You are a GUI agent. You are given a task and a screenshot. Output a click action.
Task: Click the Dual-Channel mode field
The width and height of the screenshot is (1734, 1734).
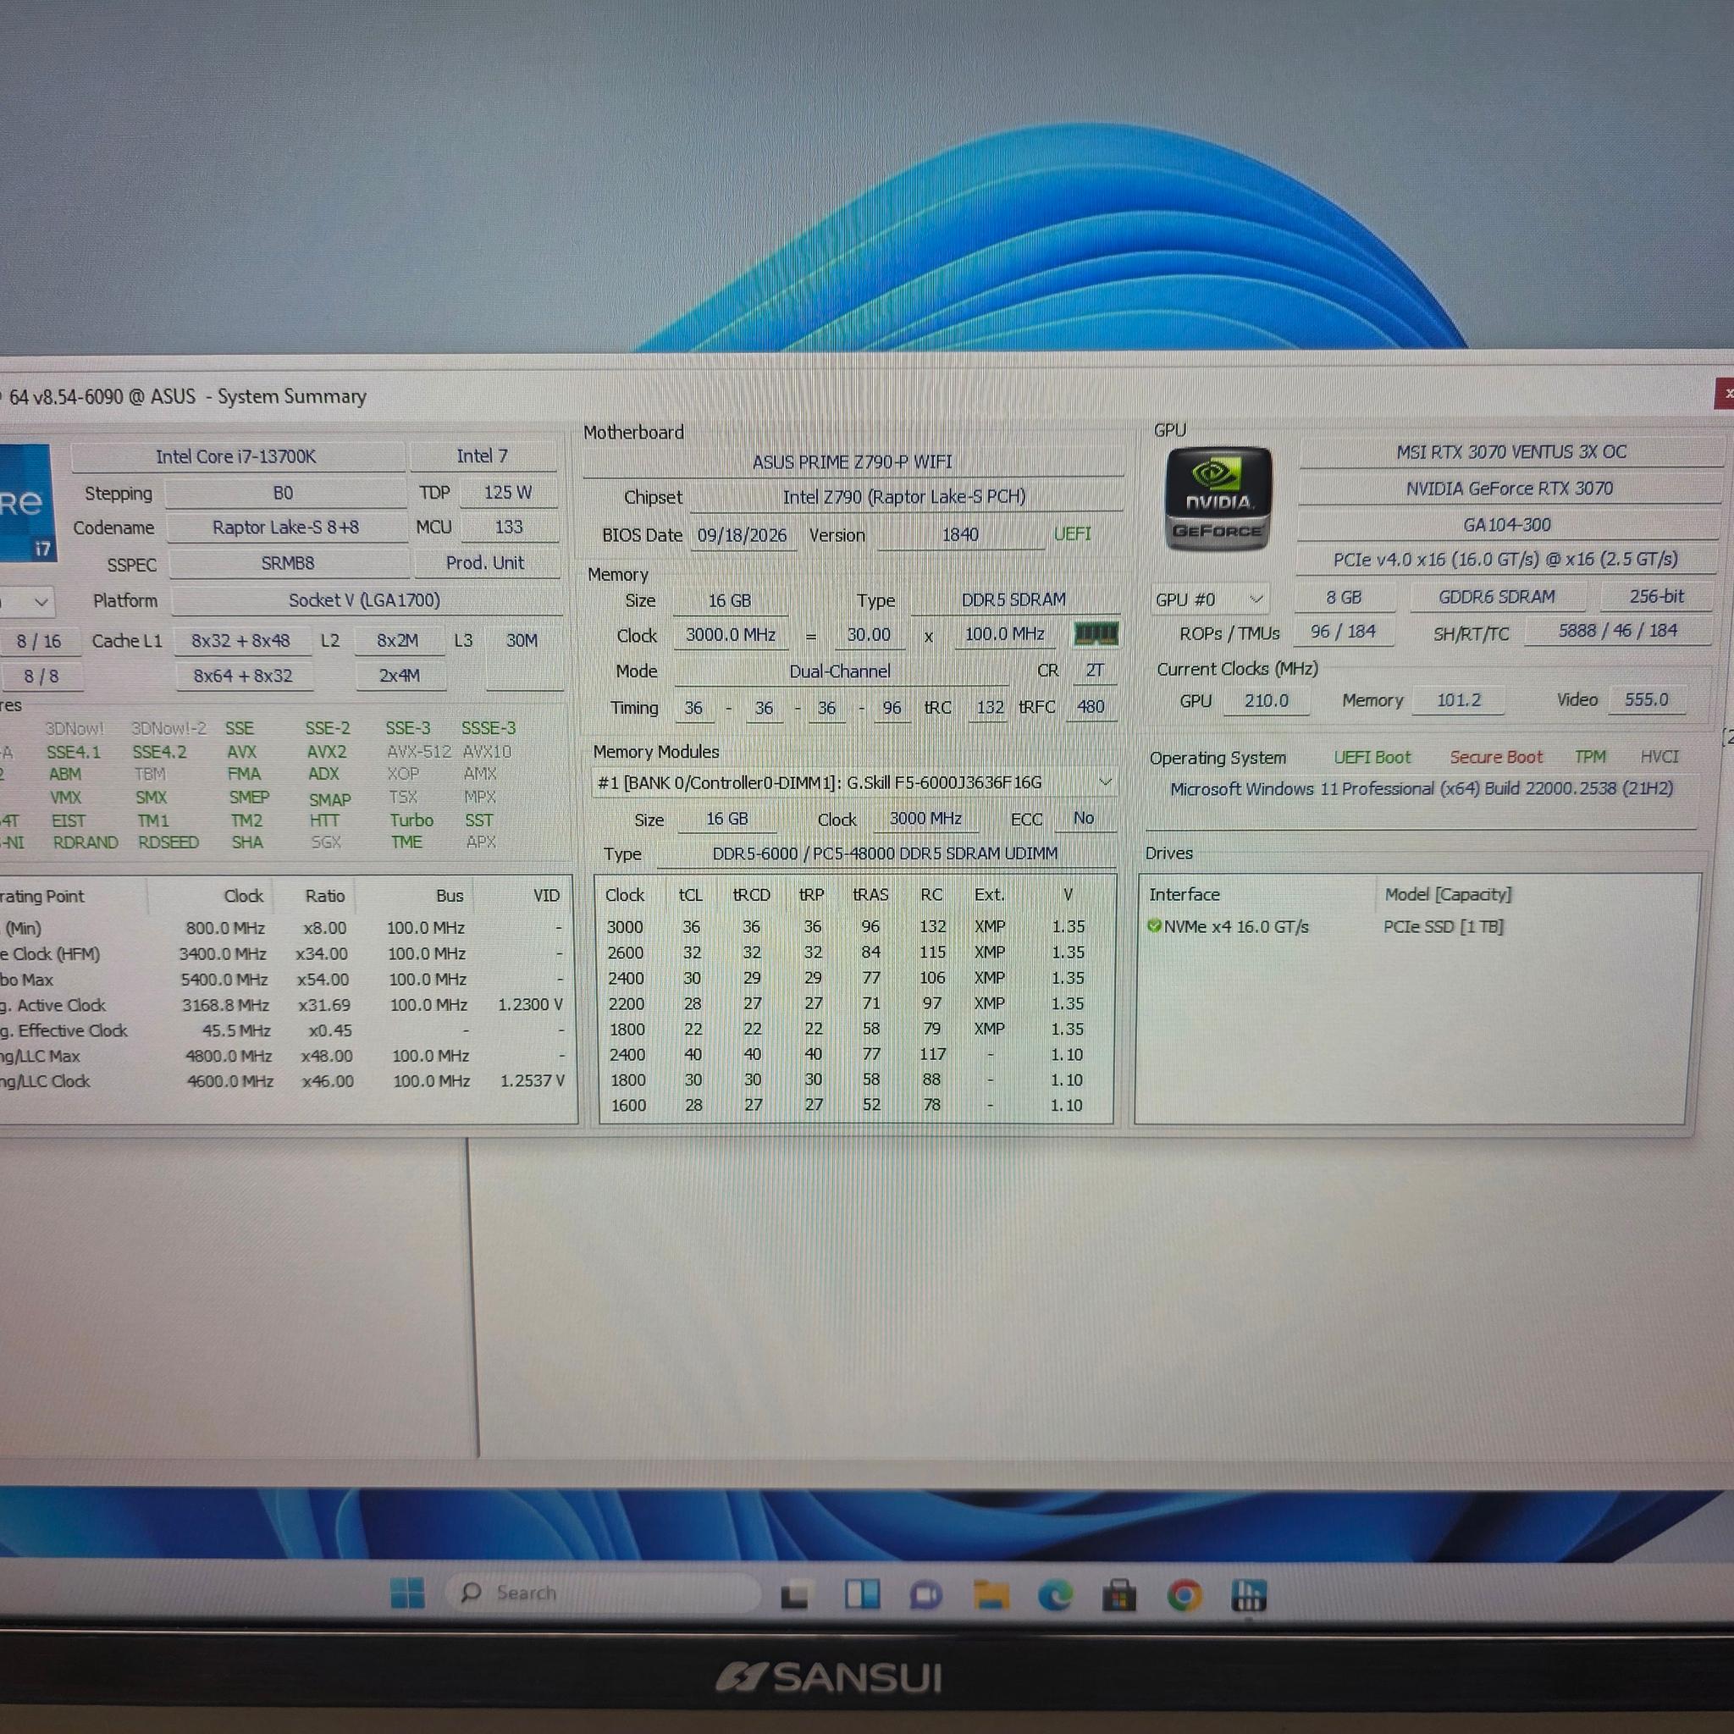coord(840,671)
